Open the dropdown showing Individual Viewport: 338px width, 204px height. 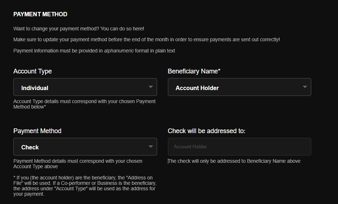click(85, 87)
